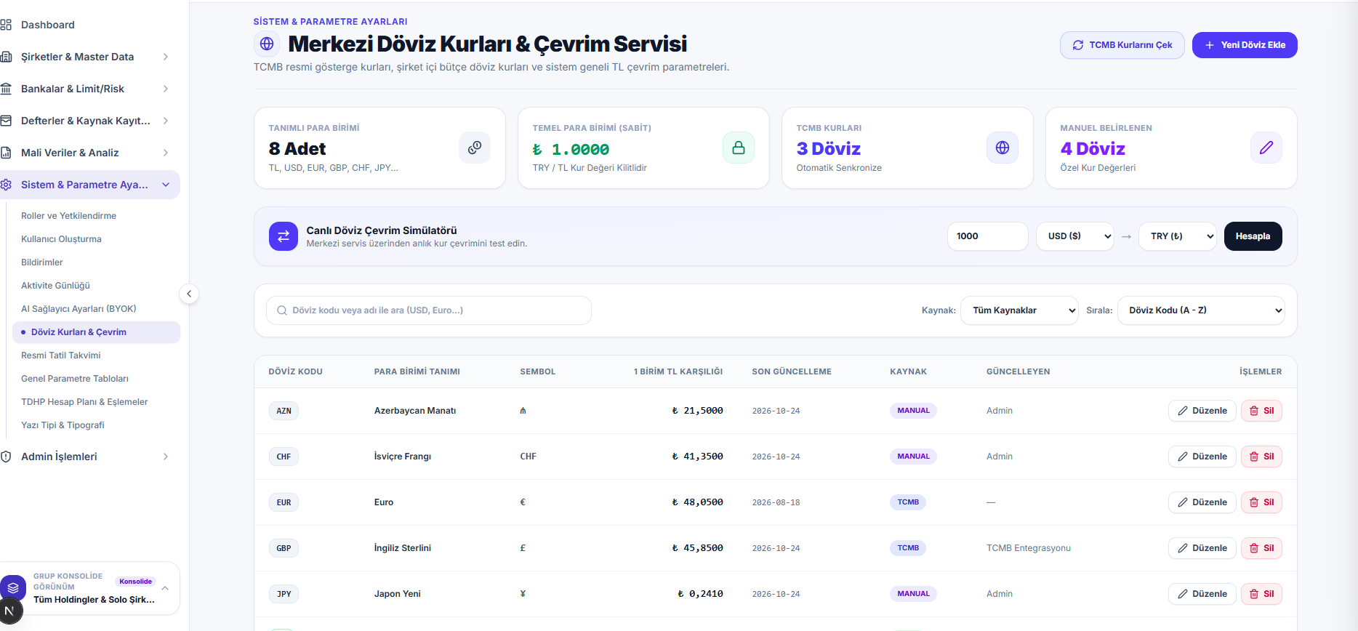Click the Bankalar & Limit/Risk bank icon
The height and width of the screenshot is (631, 1358).
click(x=6, y=89)
